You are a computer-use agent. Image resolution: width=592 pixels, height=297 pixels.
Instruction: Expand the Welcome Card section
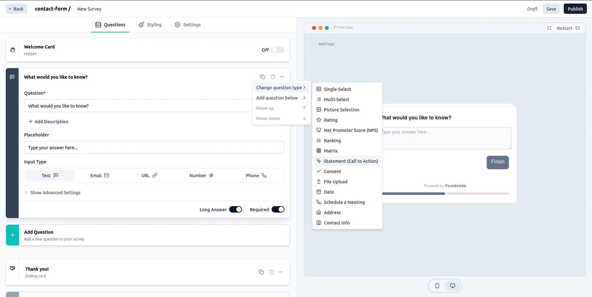(148, 50)
